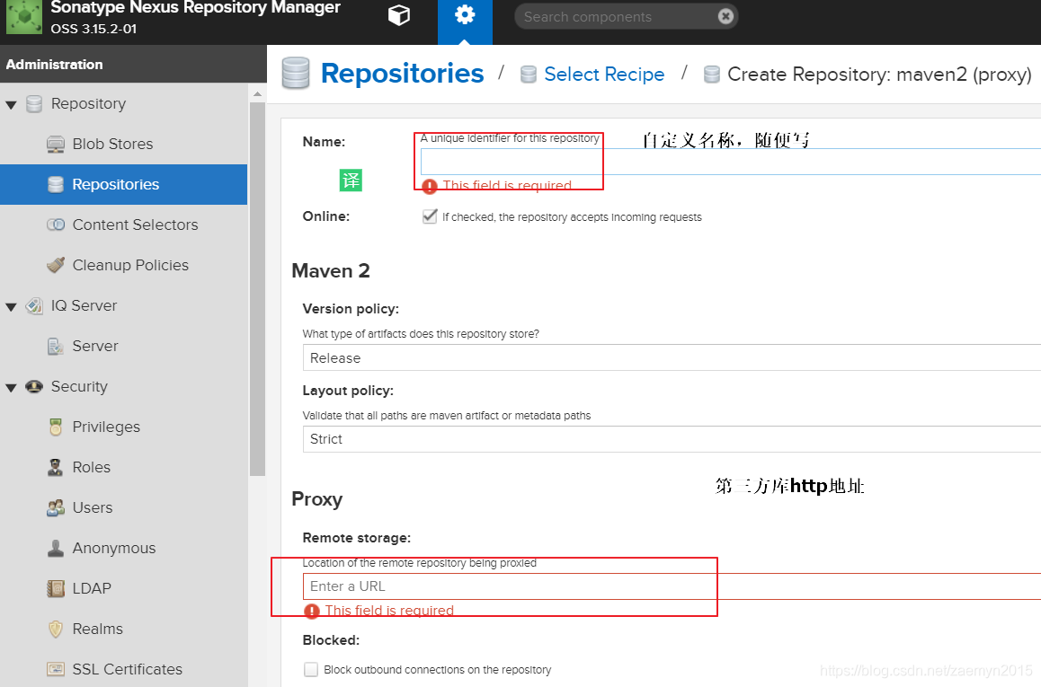The height and width of the screenshot is (687, 1041).
Task: Click the sidebar scroll up arrow
Action: [258, 94]
